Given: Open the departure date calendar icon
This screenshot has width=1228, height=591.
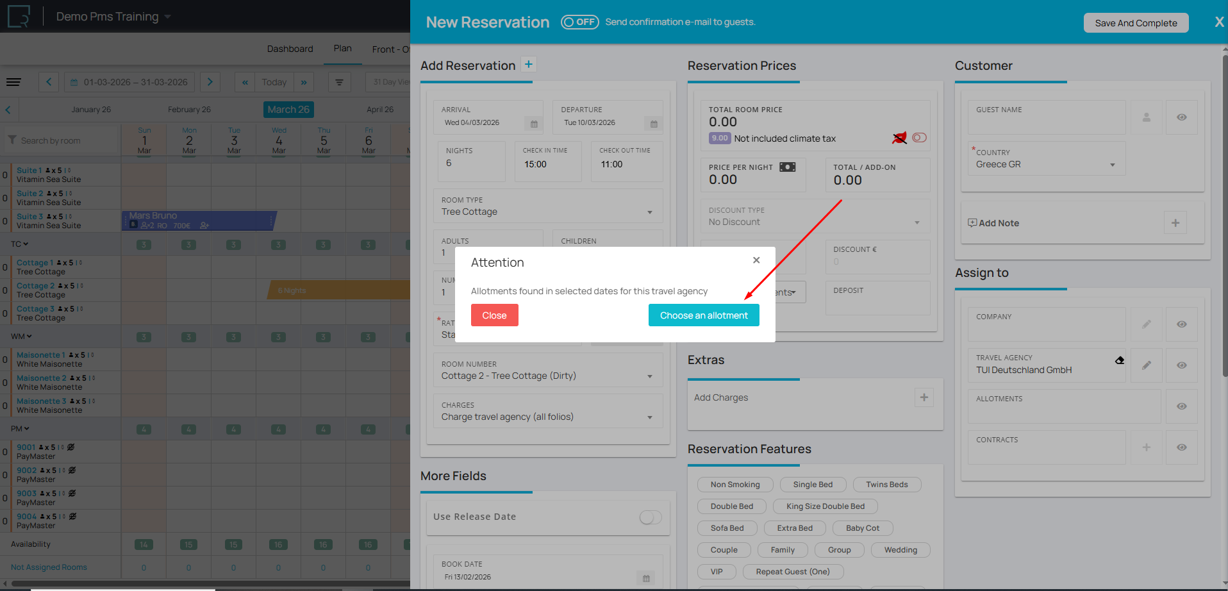Looking at the screenshot, I should [653, 124].
